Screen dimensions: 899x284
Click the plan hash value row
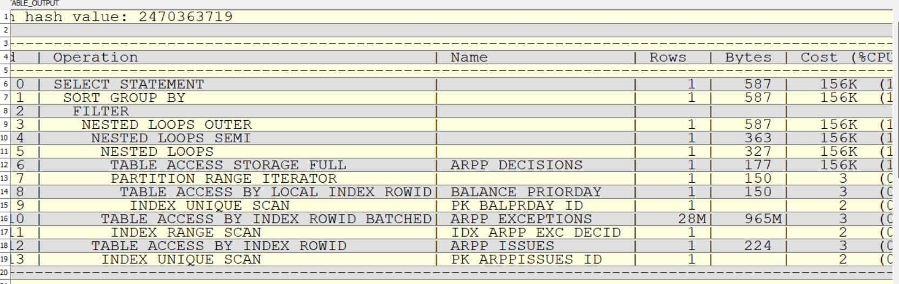click(130, 17)
